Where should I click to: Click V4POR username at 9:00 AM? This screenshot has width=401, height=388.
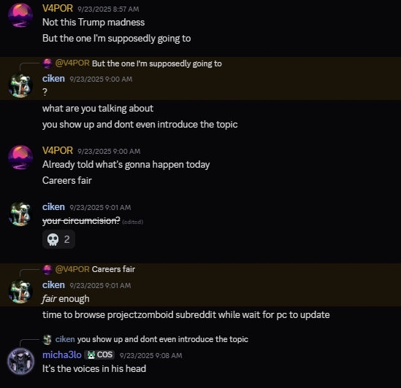click(58, 151)
